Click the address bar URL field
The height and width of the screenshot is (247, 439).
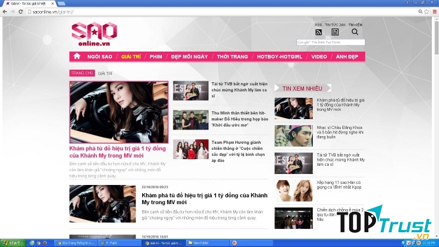pyautogui.click(x=221, y=12)
